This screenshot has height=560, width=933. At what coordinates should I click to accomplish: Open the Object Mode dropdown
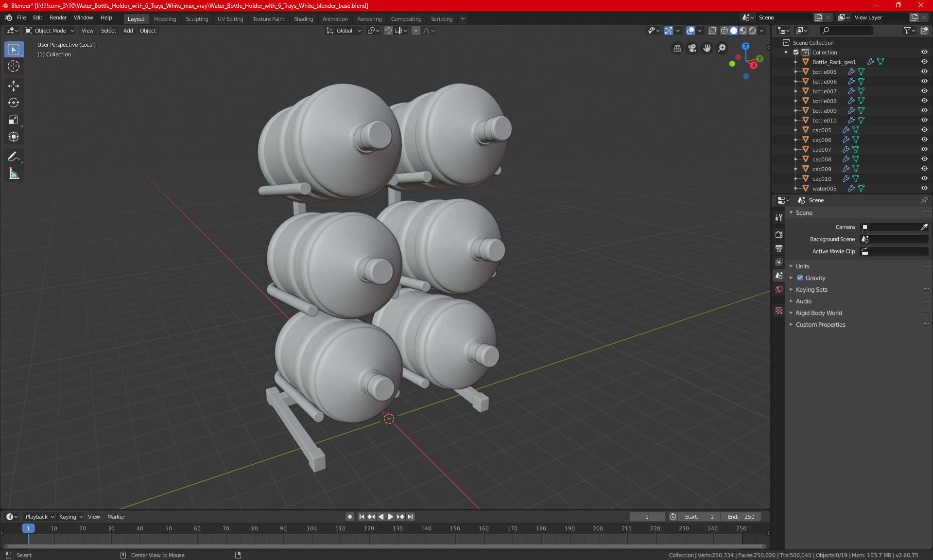(x=50, y=31)
